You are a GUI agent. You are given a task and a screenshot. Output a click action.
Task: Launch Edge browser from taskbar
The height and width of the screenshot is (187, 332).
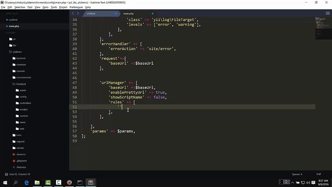click(26, 182)
